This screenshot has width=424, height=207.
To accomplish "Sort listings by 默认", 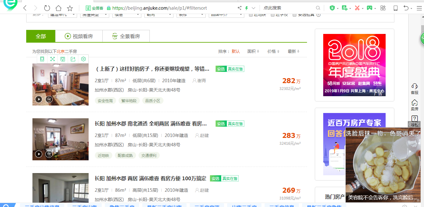I will tap(236, 51).
